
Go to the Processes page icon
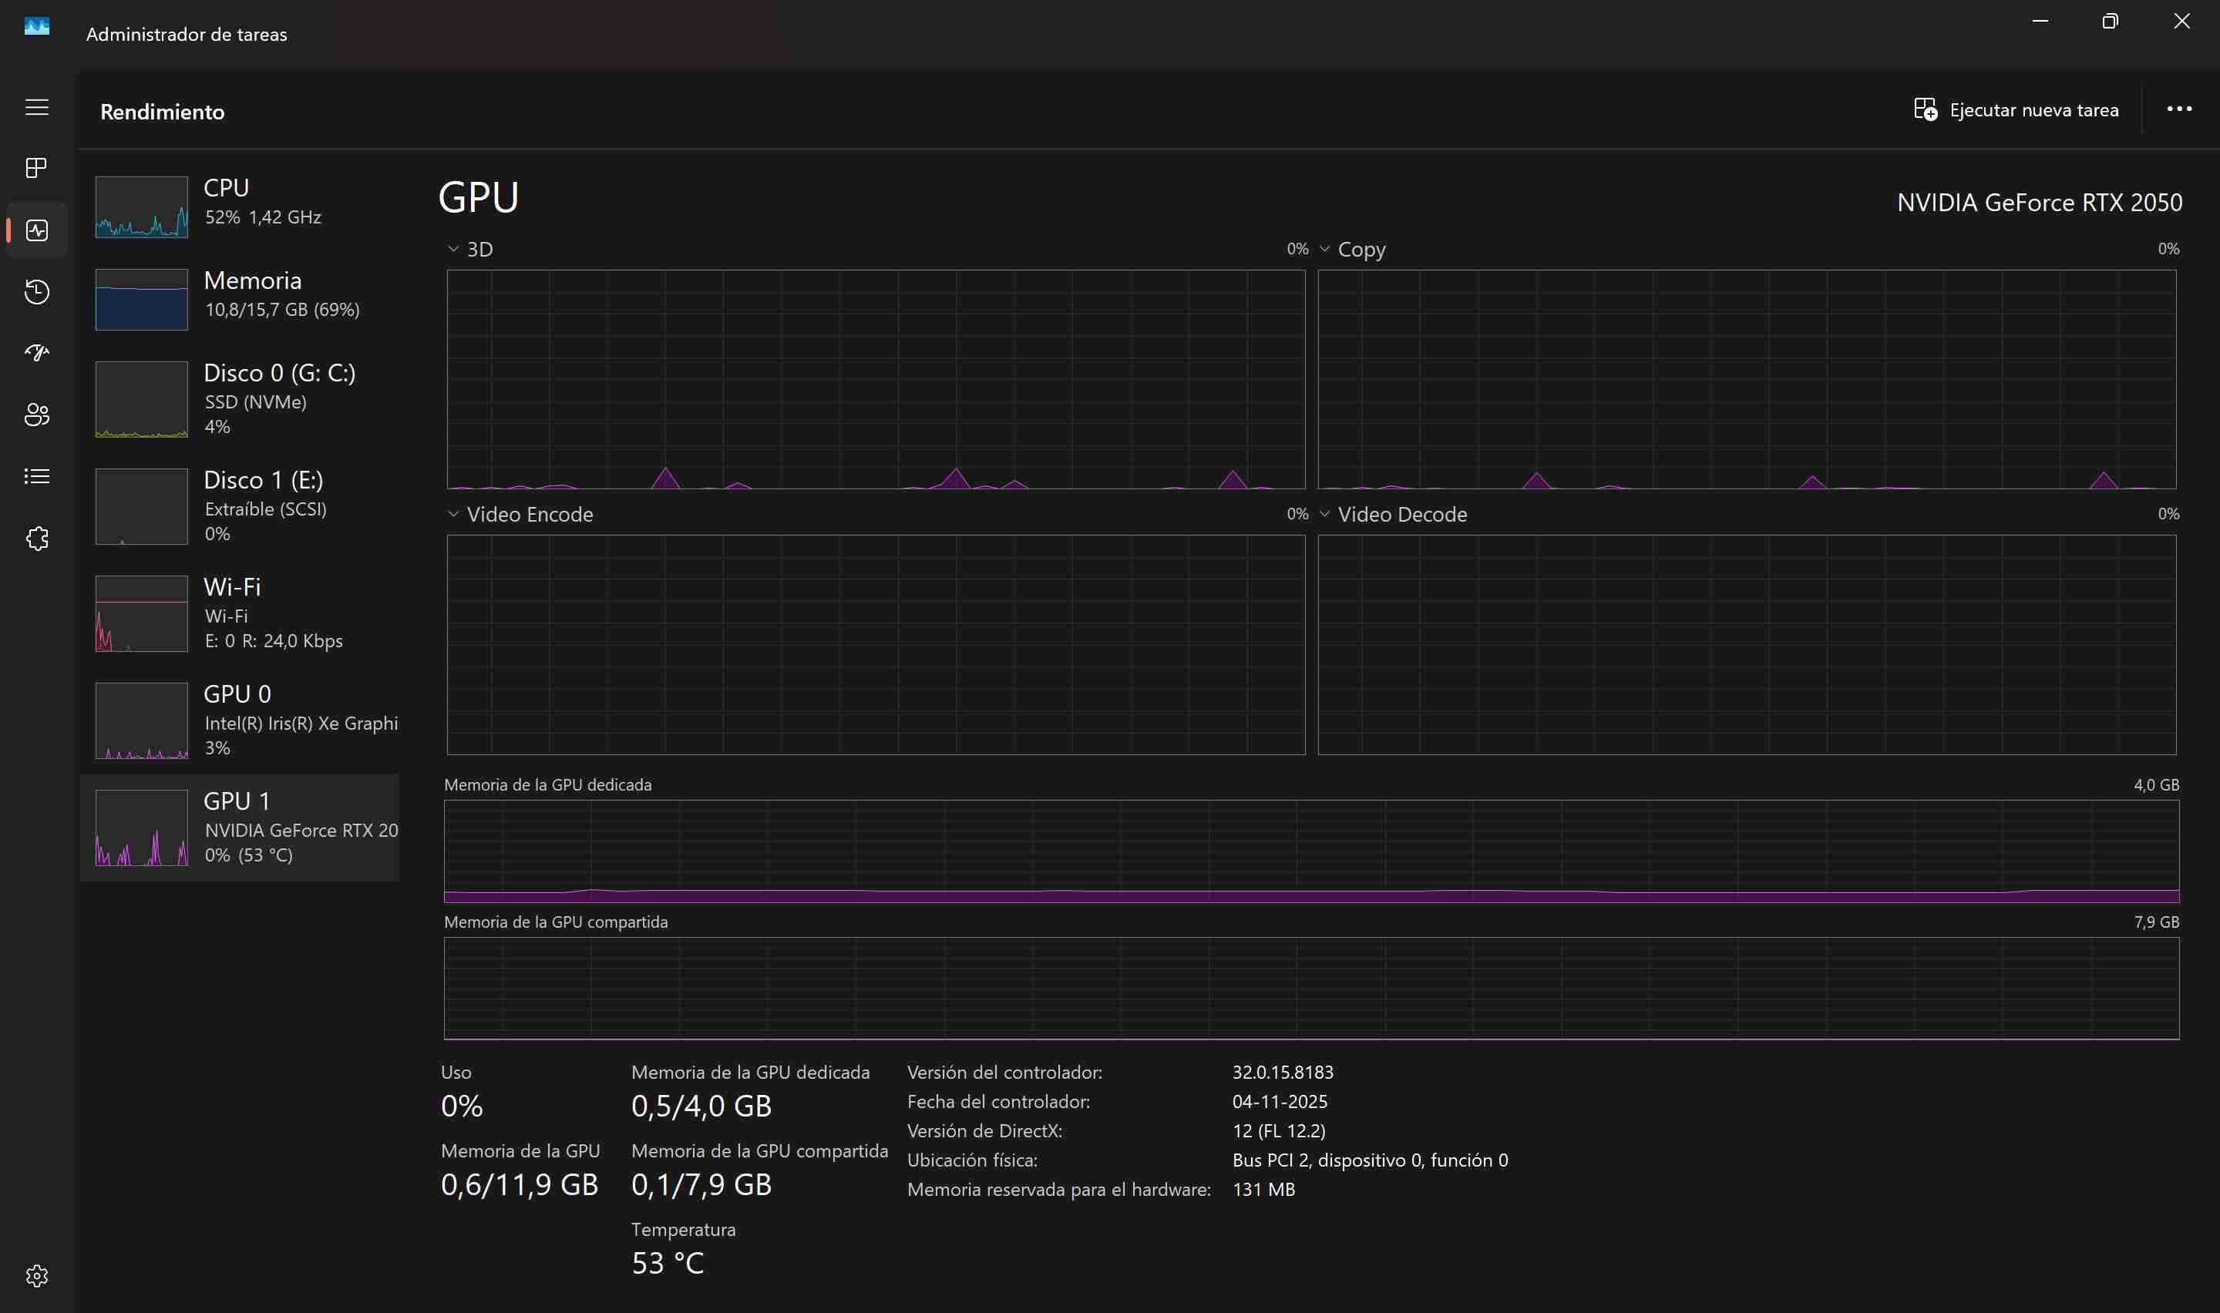(x=36, y=168)
